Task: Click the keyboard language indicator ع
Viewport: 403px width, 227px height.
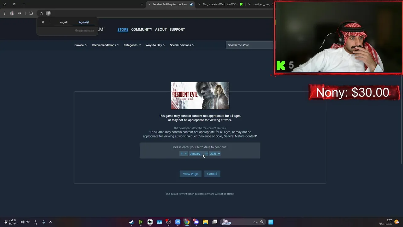Action: (36, 222)
